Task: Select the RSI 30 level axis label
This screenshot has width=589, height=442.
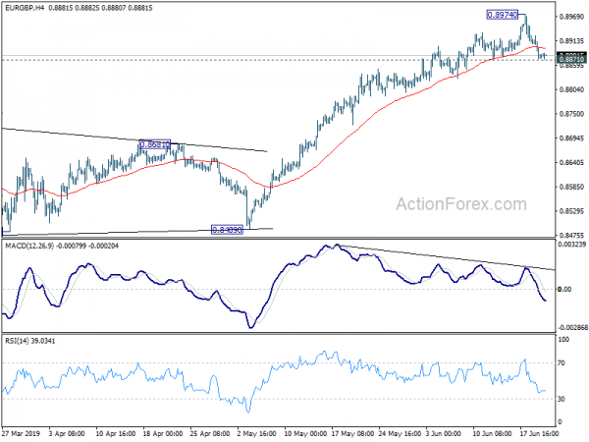Action: (x=563, y=399)
